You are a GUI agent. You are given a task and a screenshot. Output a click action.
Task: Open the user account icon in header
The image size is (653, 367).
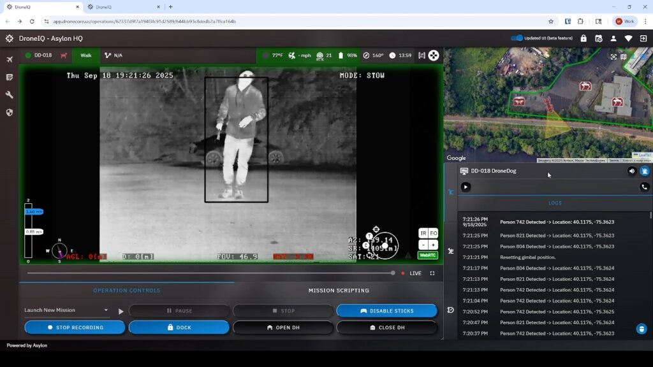click(613, 38)
